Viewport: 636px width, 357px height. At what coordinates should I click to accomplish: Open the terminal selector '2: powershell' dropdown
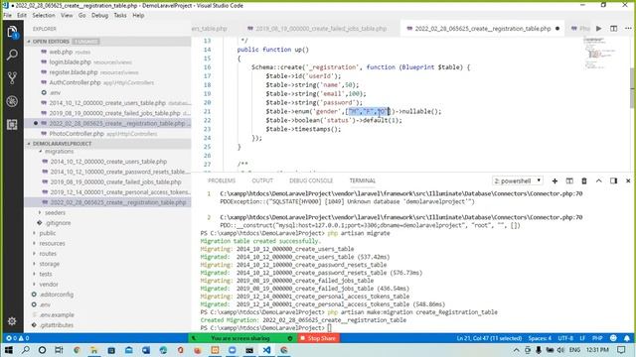point(518,180)
